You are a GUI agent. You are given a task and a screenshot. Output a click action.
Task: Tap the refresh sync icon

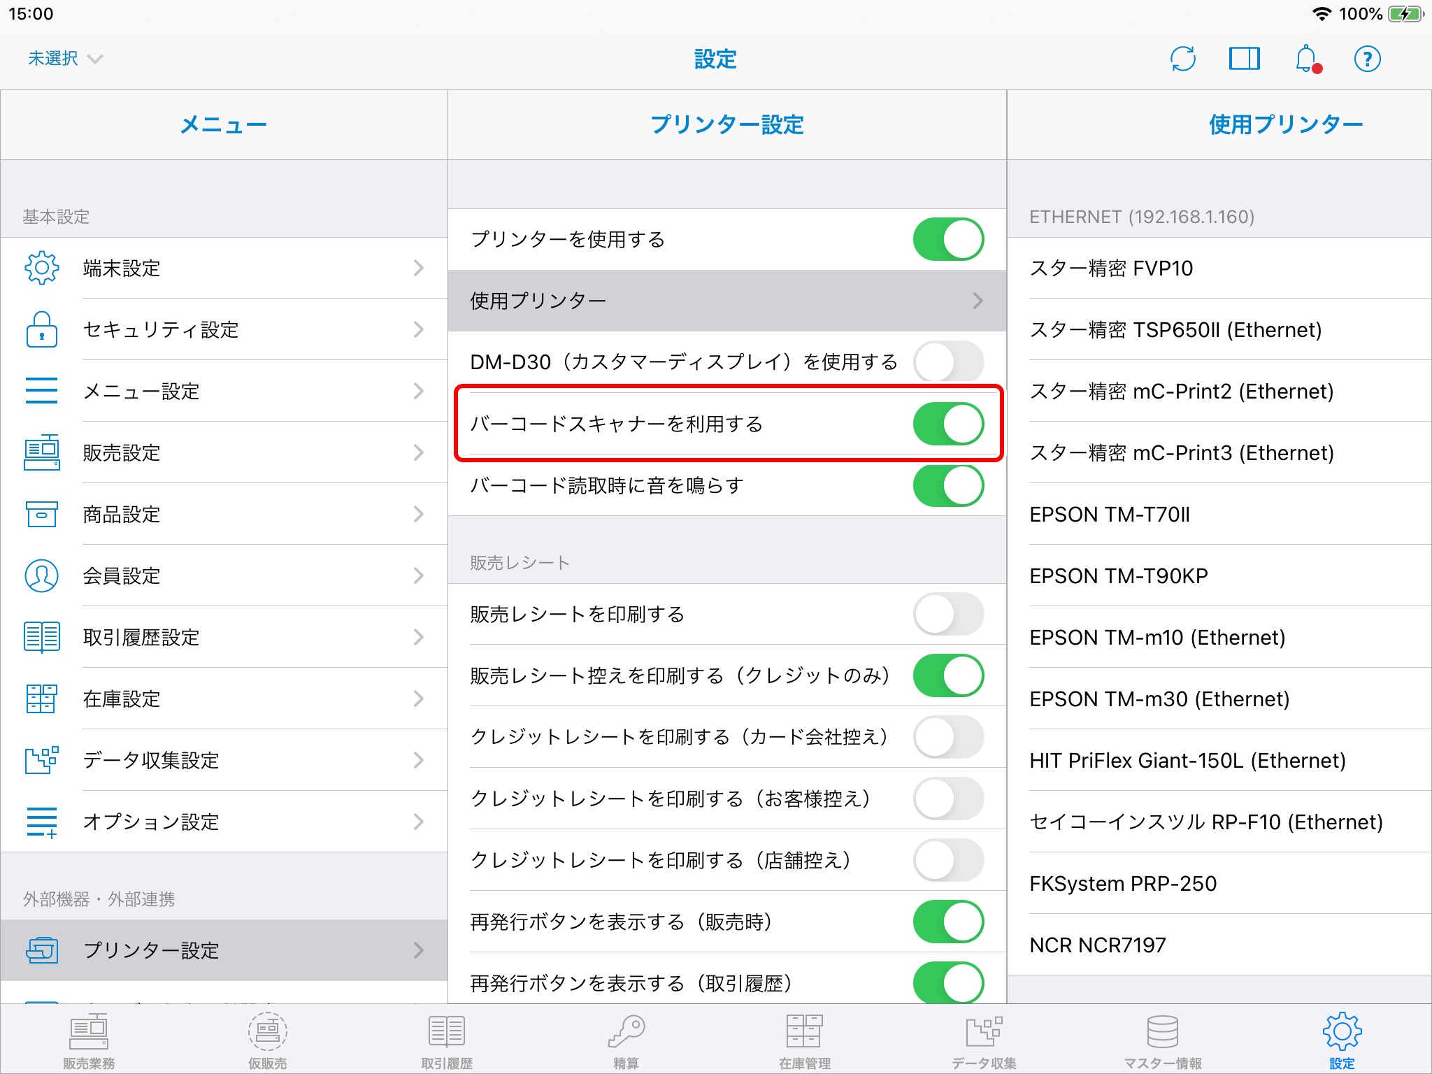(x=1182, y=59)
